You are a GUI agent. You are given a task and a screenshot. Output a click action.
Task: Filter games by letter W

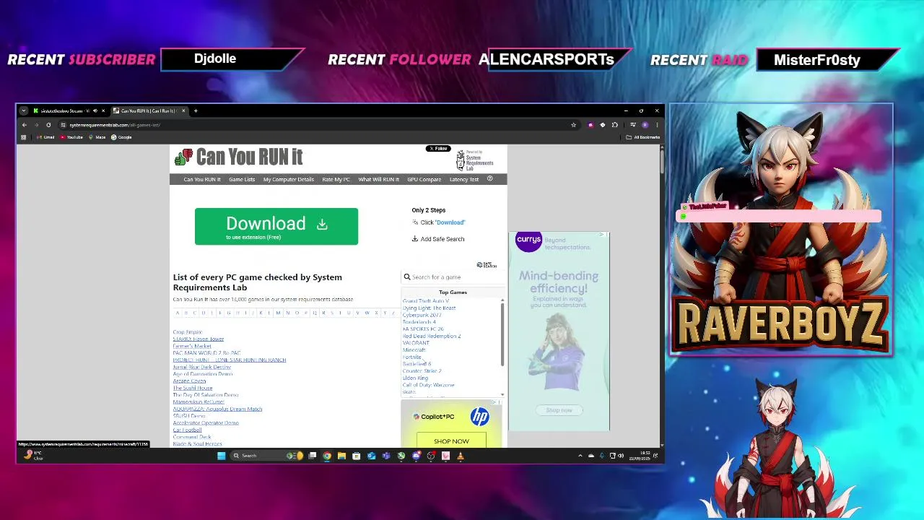point(367,313)
